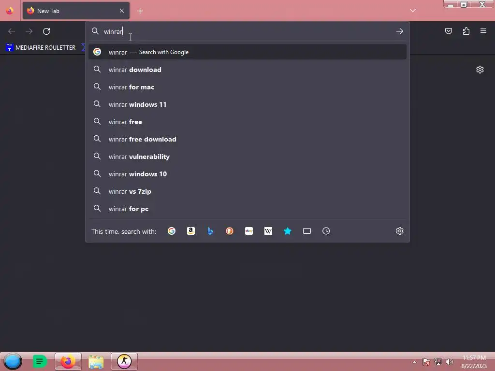Open Firefox from taskbar
495x371 pixels.
pos(68,361)
